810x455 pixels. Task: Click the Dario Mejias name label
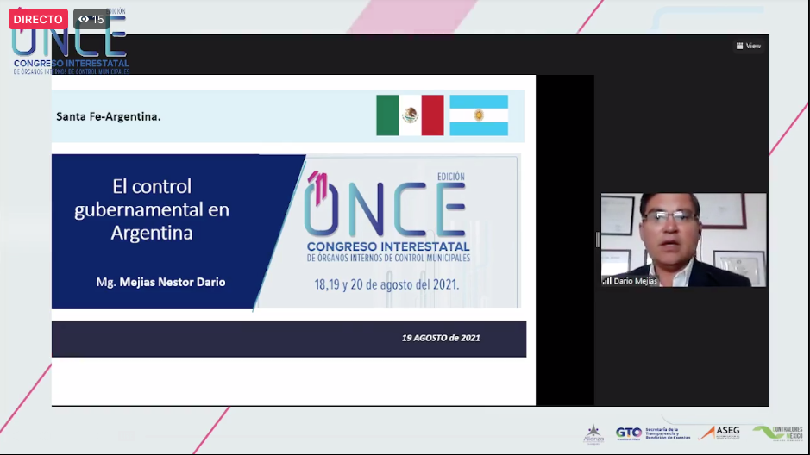[635, 281]
